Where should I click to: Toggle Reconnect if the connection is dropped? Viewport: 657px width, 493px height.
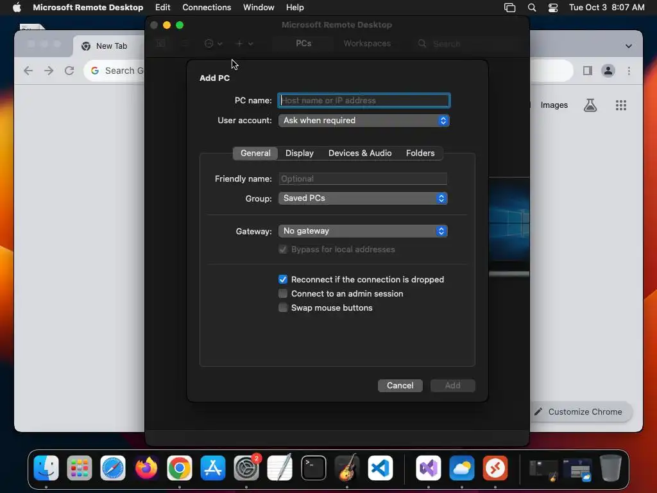283,280
